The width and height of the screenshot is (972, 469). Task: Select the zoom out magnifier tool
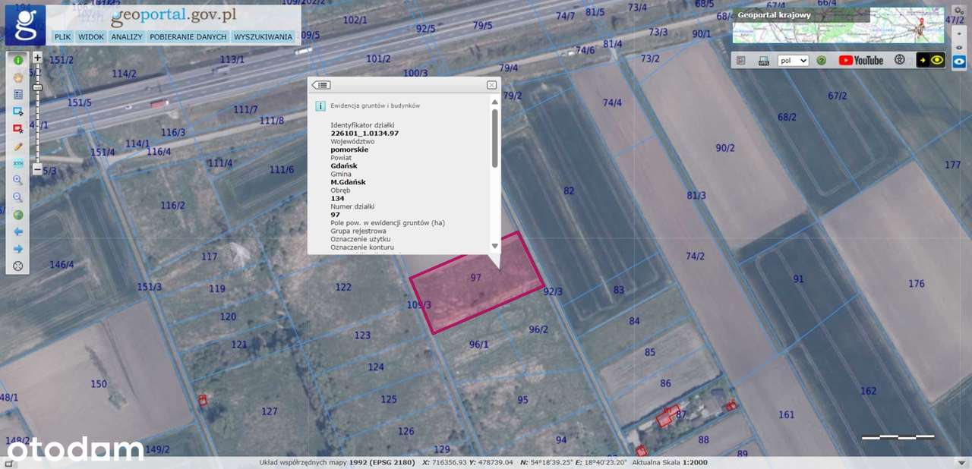coord(18,197)
